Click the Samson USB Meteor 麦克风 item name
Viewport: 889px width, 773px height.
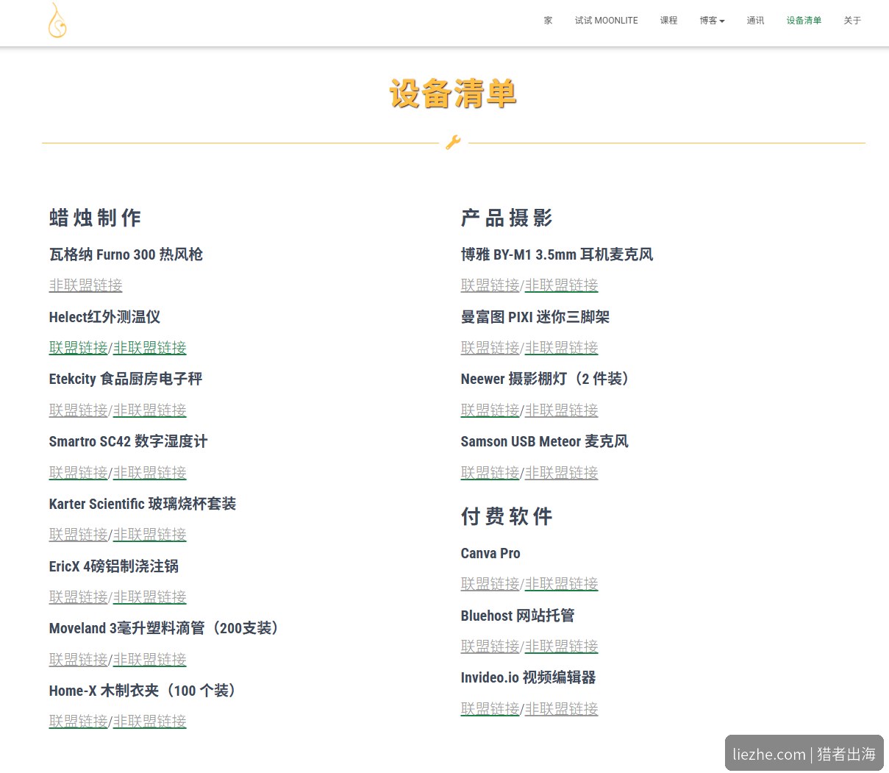click(x=545, y=441)
